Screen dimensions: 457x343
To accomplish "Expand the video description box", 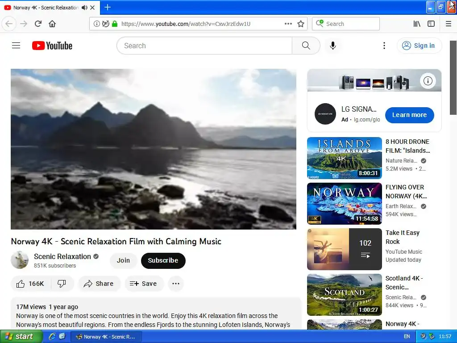I will point(156,314).
